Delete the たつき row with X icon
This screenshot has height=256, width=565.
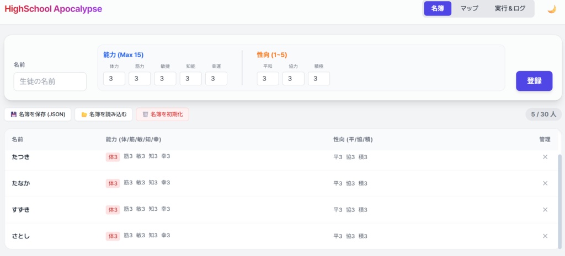(x=545, y=157)
